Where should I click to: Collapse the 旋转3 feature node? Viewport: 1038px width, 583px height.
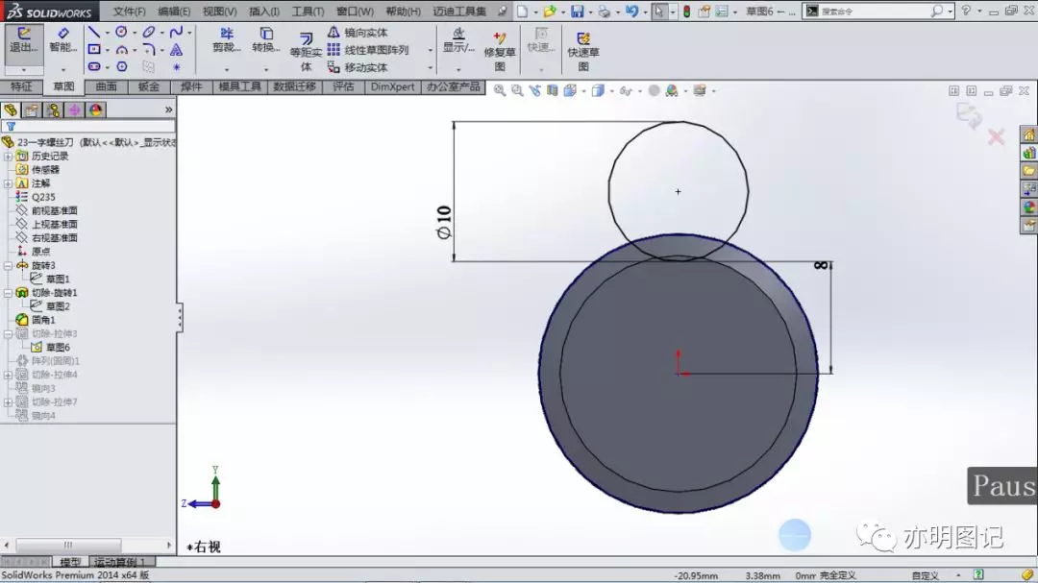pos(8,265)
